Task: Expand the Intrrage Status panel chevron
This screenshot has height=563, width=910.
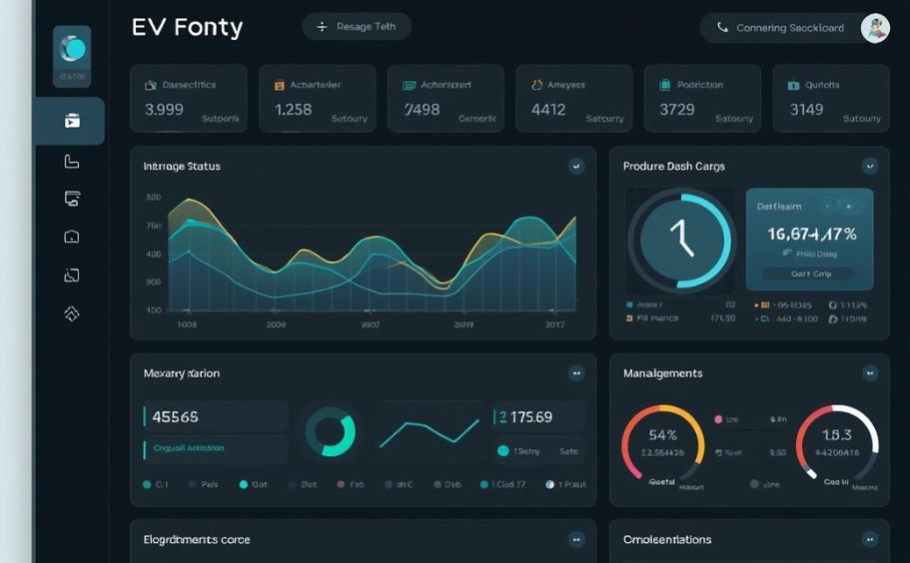Action: pos(576,166)
